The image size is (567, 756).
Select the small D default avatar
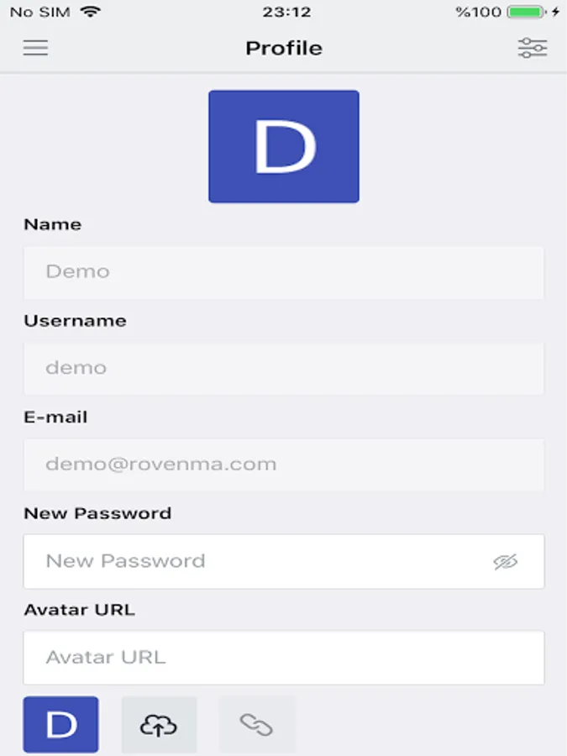coord(60,725)
